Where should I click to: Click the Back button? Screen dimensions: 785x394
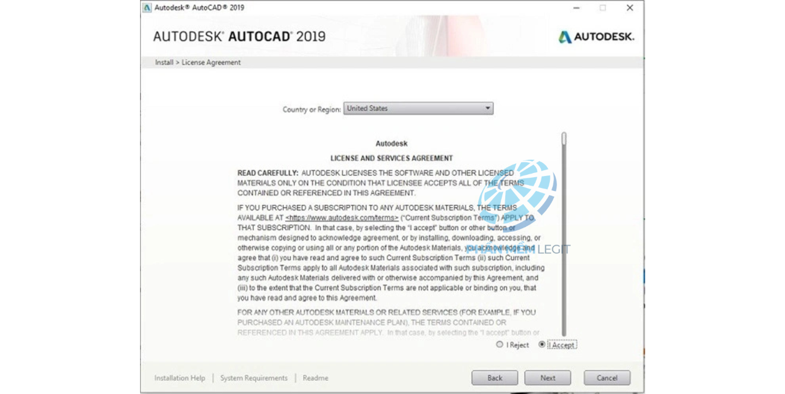(494, 378)
